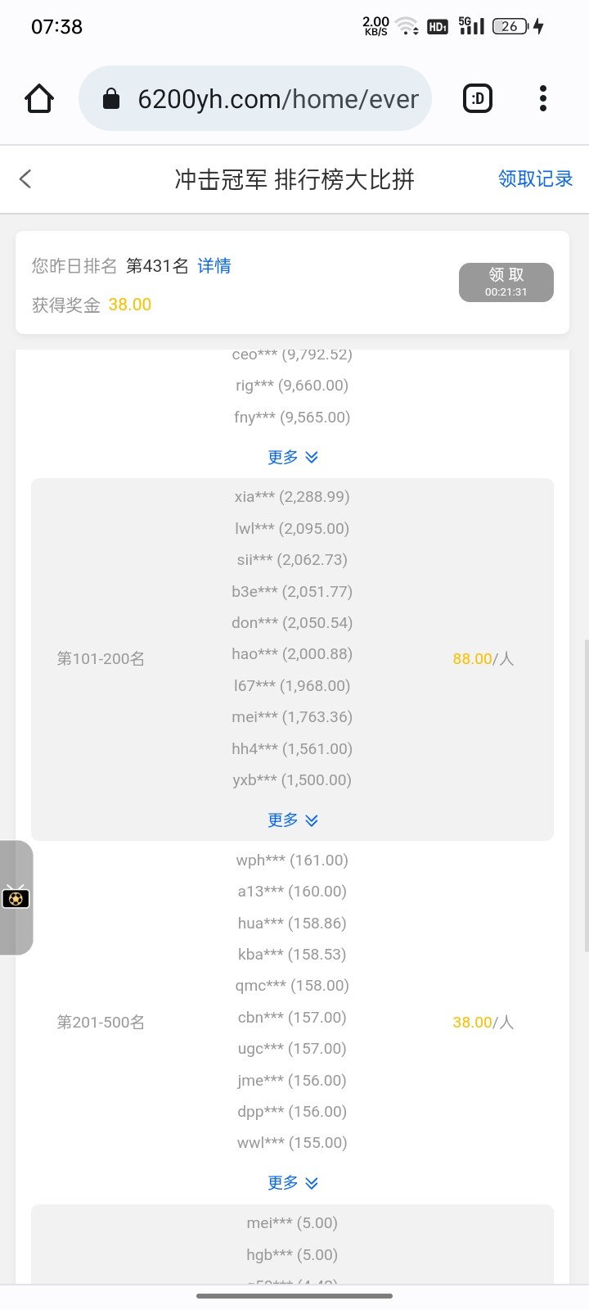Tap the battery indicator in status bar
The image size is (589, 1310).
coord(510,26)
